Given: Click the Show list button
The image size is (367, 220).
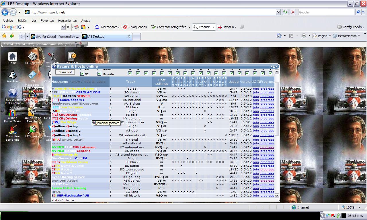Looking at the screenshot, I should (65, 72).
